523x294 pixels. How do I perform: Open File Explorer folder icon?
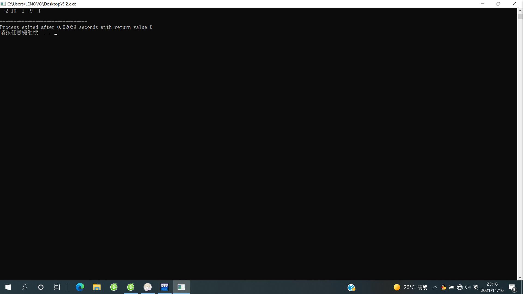click(97, 287)
